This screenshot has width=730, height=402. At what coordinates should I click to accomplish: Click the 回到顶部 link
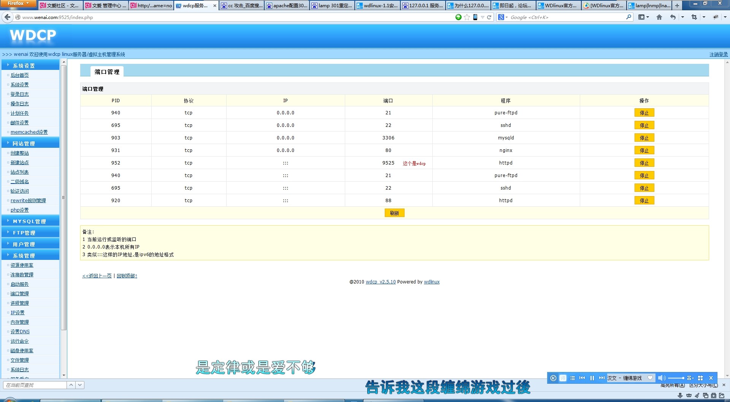[x=127, y=275]
